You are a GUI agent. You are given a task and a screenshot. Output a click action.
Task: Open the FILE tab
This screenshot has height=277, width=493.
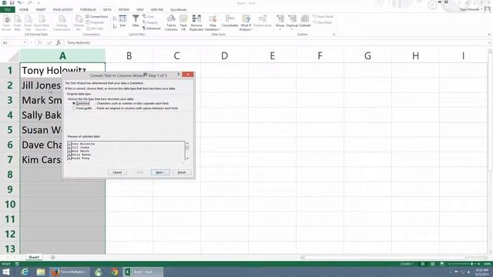pos(7,9)
